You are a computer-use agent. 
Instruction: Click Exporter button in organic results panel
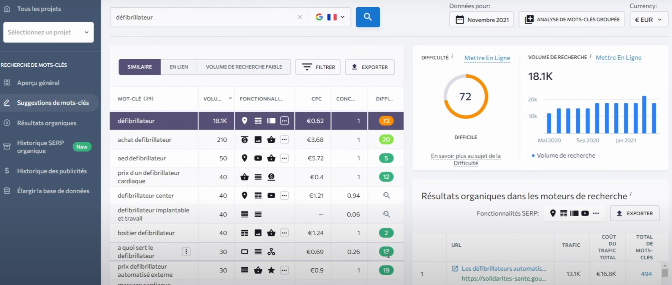click(635, 213)
